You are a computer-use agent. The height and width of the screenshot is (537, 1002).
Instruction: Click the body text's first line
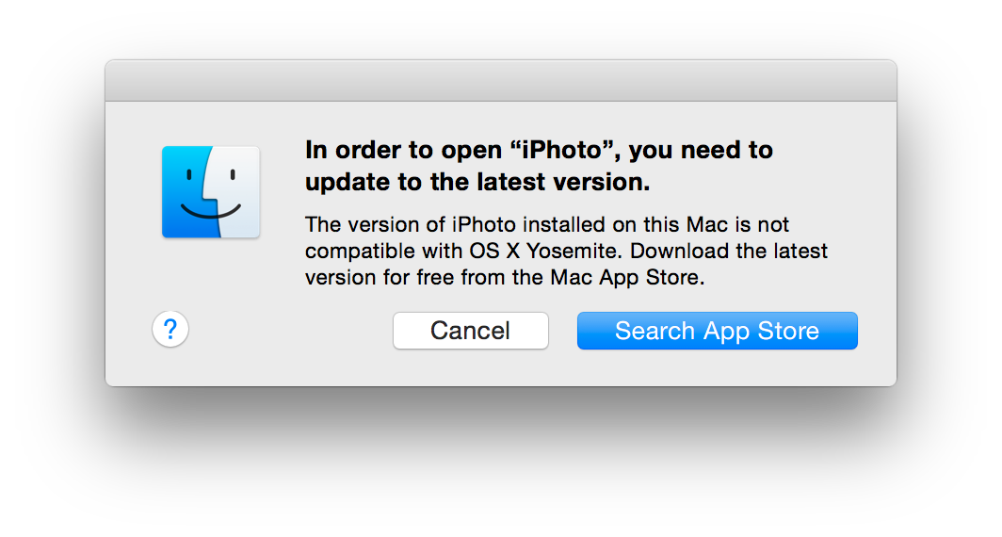click(547, 225)
